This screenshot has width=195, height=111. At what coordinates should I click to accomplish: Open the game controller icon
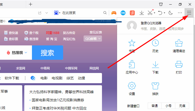pos(114,13)
